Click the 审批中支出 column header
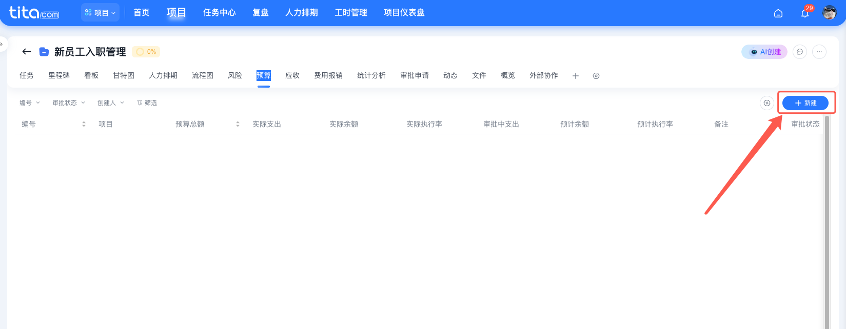This screenshot has width=846, height=329. (x=501, y=124)
